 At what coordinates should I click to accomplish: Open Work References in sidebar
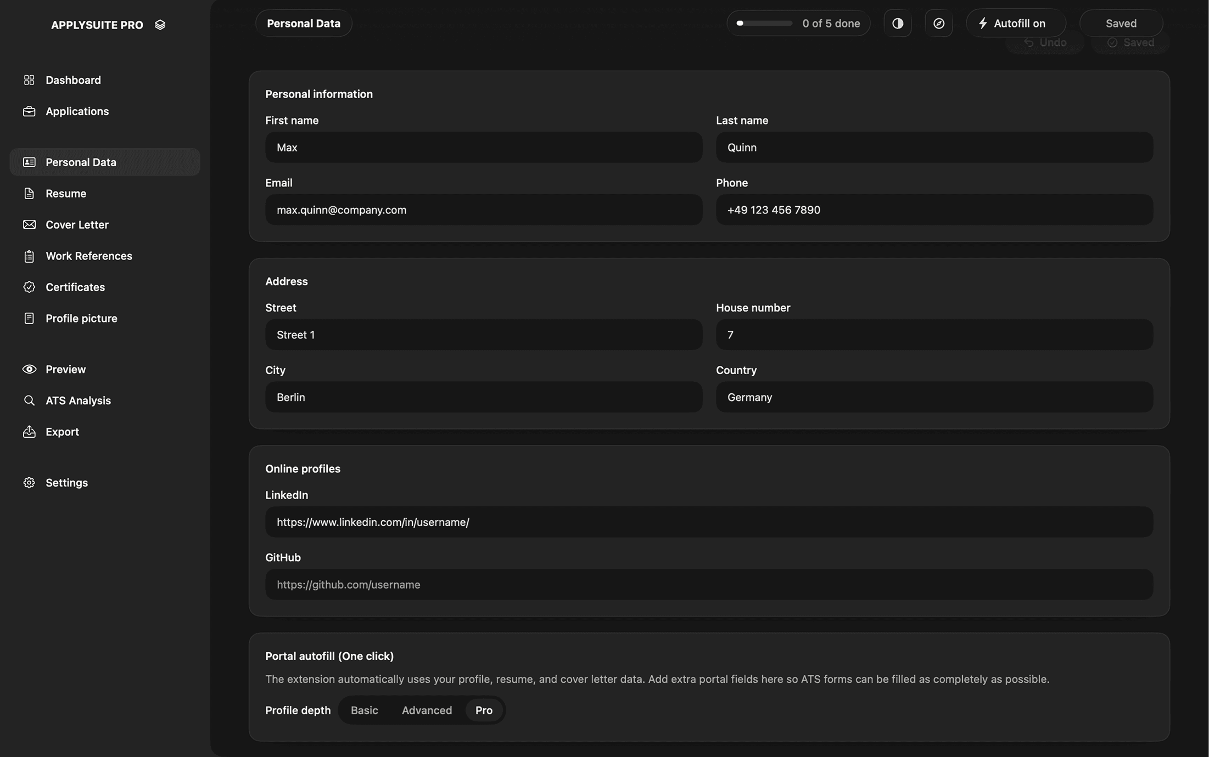point(89,256)
